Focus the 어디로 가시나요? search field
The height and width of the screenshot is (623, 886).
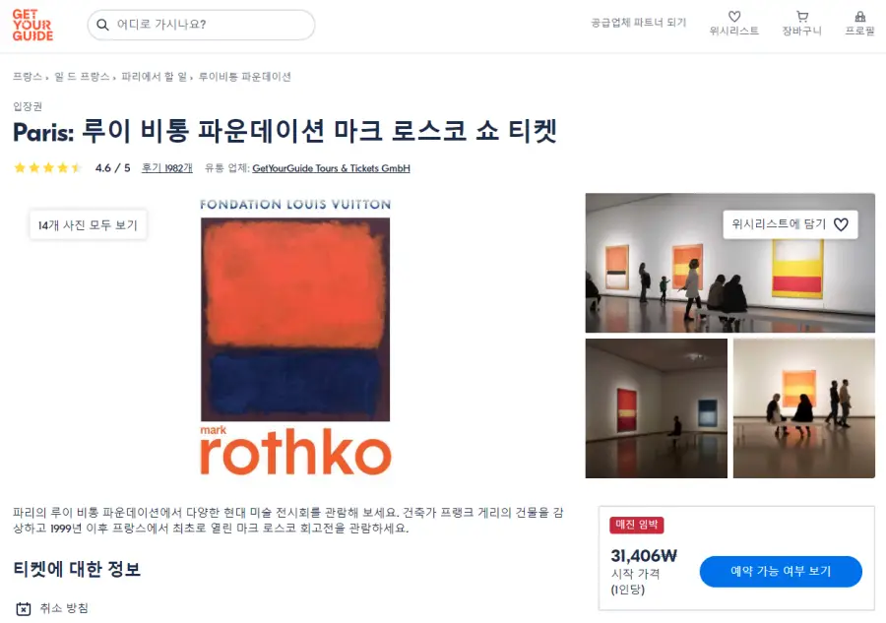tap(201, 25)
